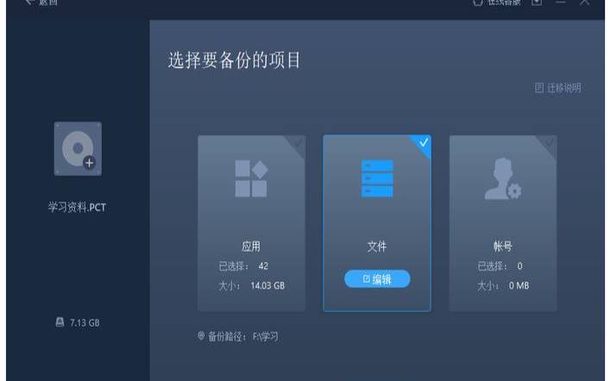Click the 帐号 card title text
The image size is (611, 381).
coord(502,247)
